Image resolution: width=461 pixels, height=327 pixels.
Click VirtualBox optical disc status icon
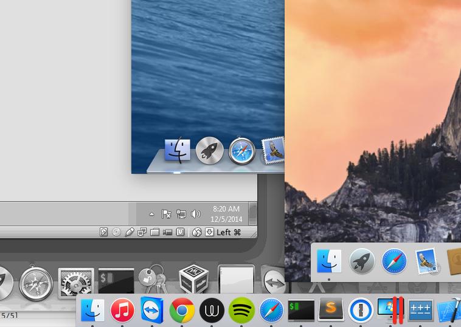pos(116,232)
